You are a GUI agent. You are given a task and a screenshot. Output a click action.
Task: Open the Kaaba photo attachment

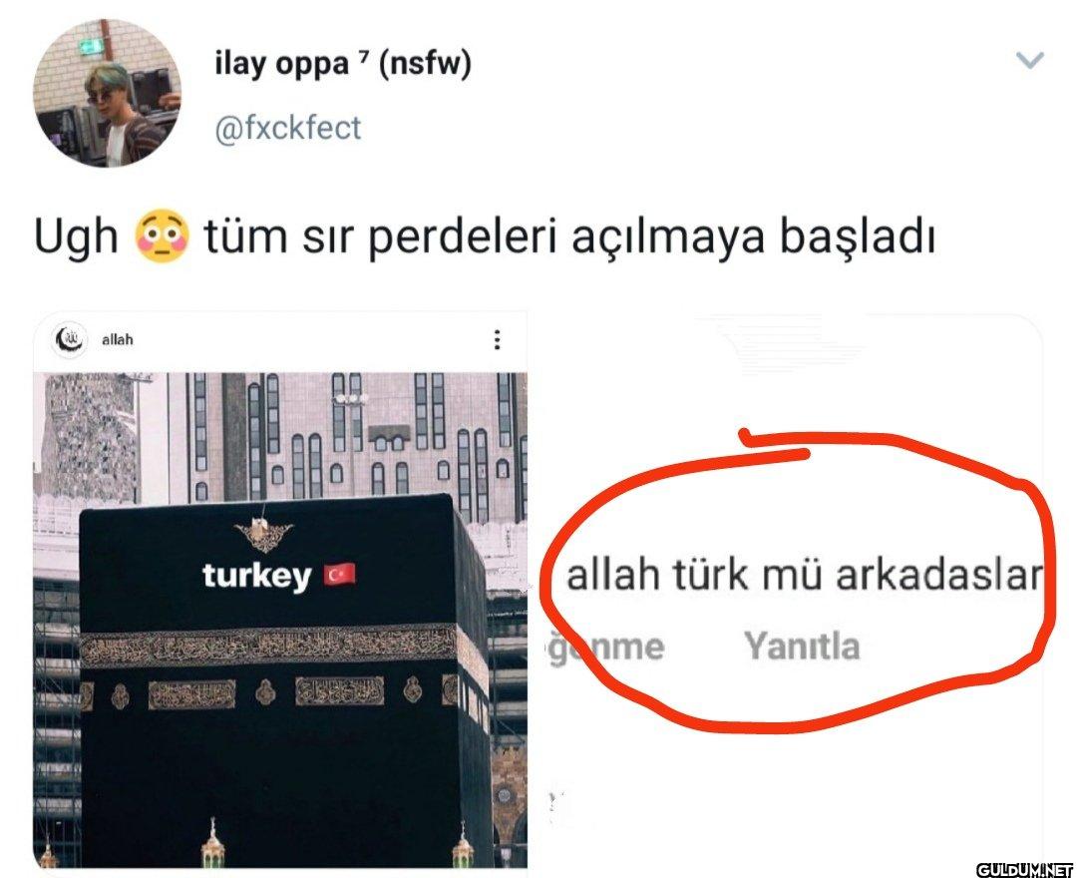pos(280,591)
